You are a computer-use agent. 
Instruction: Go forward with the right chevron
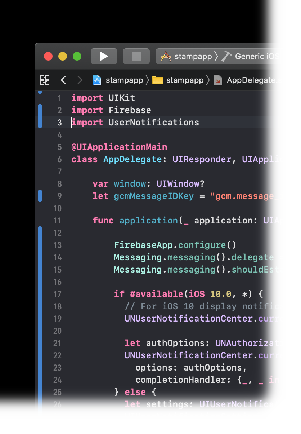click(80, 80)
